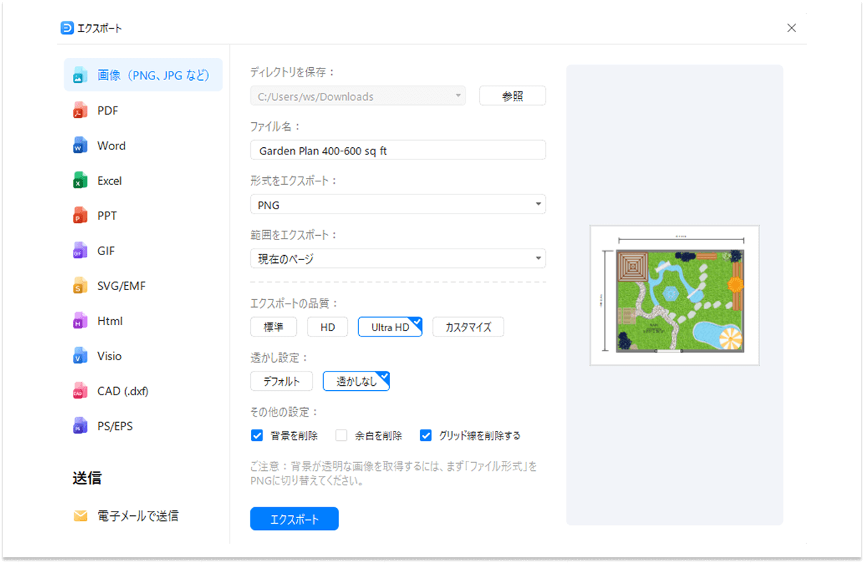Choose the Excel export option
The image size is (864, 563).
click(x=81, y=180)
